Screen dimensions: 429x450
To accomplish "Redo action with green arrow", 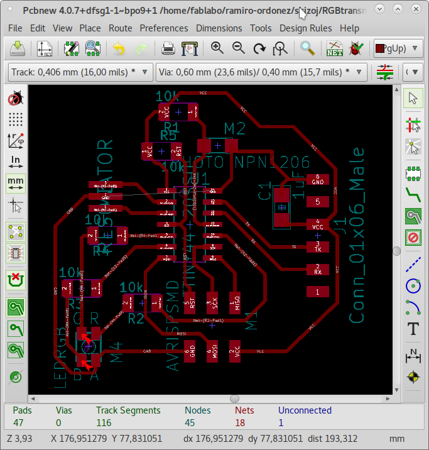I will click(141, 48).
